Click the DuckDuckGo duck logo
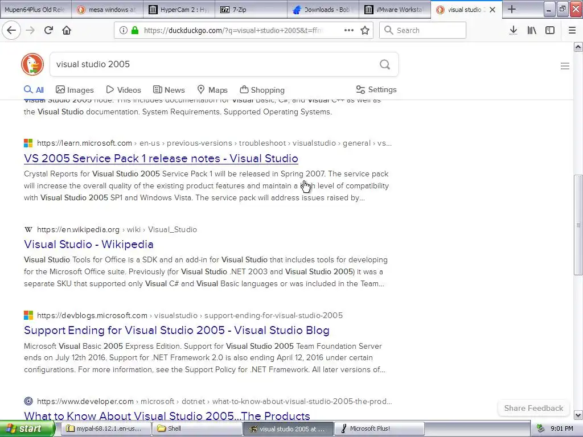This screenshot has width=583, height=437. pos(32,64)
